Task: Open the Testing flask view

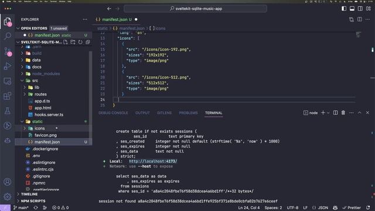Action: coord(8,111)
